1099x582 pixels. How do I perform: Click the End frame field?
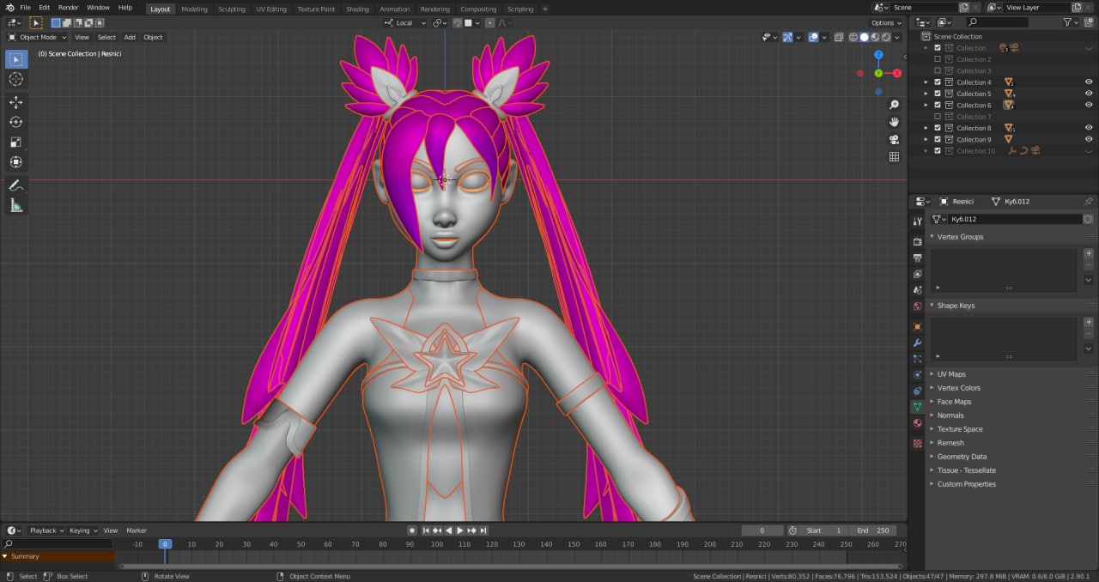pos(874,530)
